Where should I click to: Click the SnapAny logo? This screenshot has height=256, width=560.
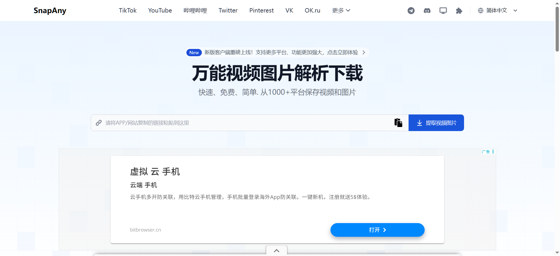[x=50, y=10]
